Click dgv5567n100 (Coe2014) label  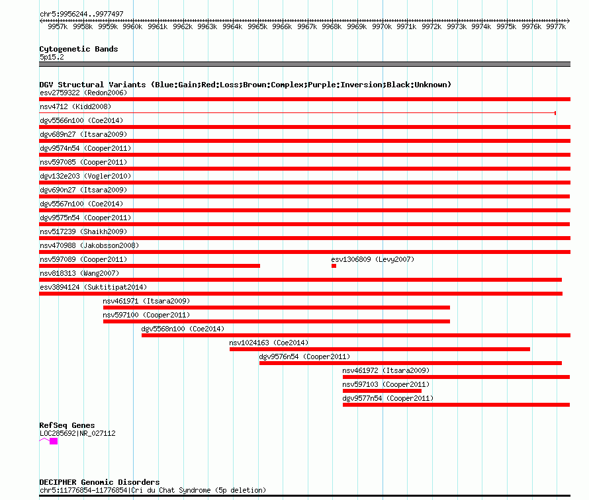click(x=81, y=204)
